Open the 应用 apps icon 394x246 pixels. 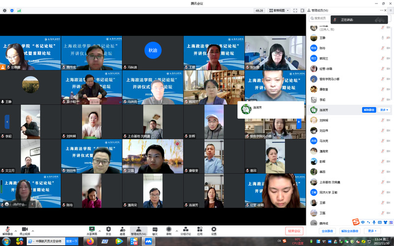tap(200, 229)
